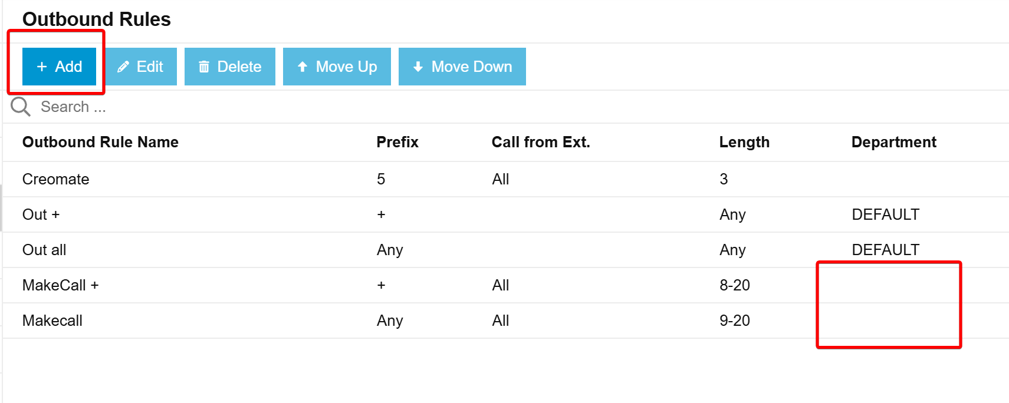Sort by Outbound Rule Name column
The height and width of the screenshot is (403, 1009).
[x=100, y=142]
